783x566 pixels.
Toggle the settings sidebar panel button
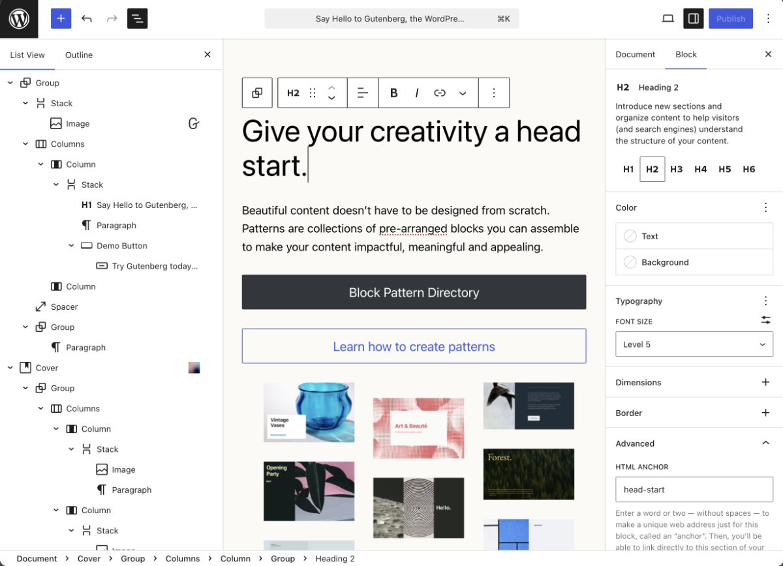(x=693, y=19)
